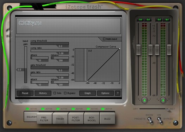The height and width of the screenshot is (132, 185).
Task: Click the comp threshold slider
Action: pos(50,43)
